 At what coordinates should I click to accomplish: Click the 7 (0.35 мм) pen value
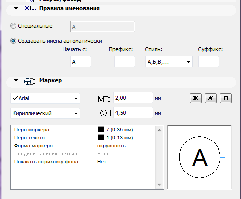point(120,130)
